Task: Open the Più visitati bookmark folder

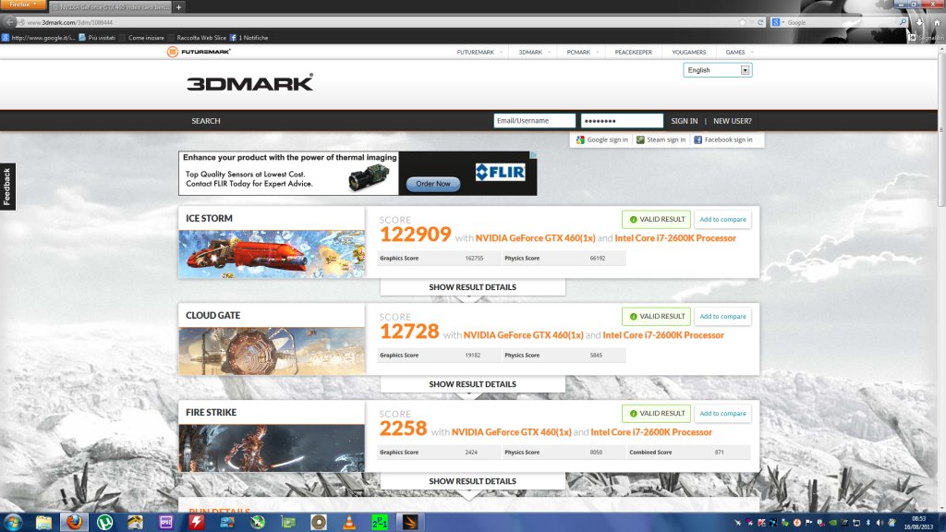Action: click(x=97, y=37)
